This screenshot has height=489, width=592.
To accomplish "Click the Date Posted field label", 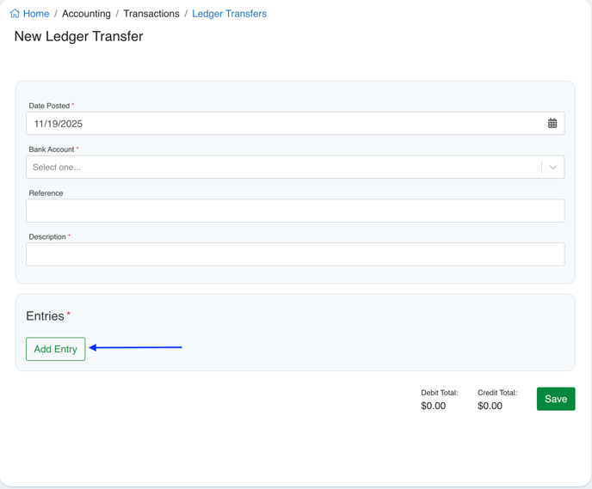I will pos(49,106).
